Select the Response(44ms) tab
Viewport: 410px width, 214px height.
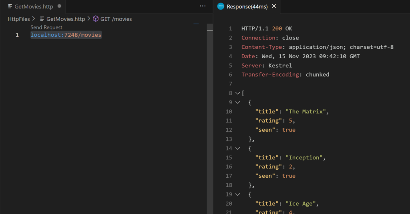[x=247, y=7]
